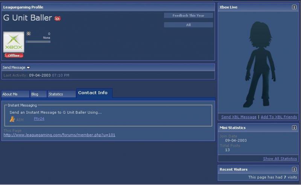Select the Contact Info tab

[x=93, y=93]
